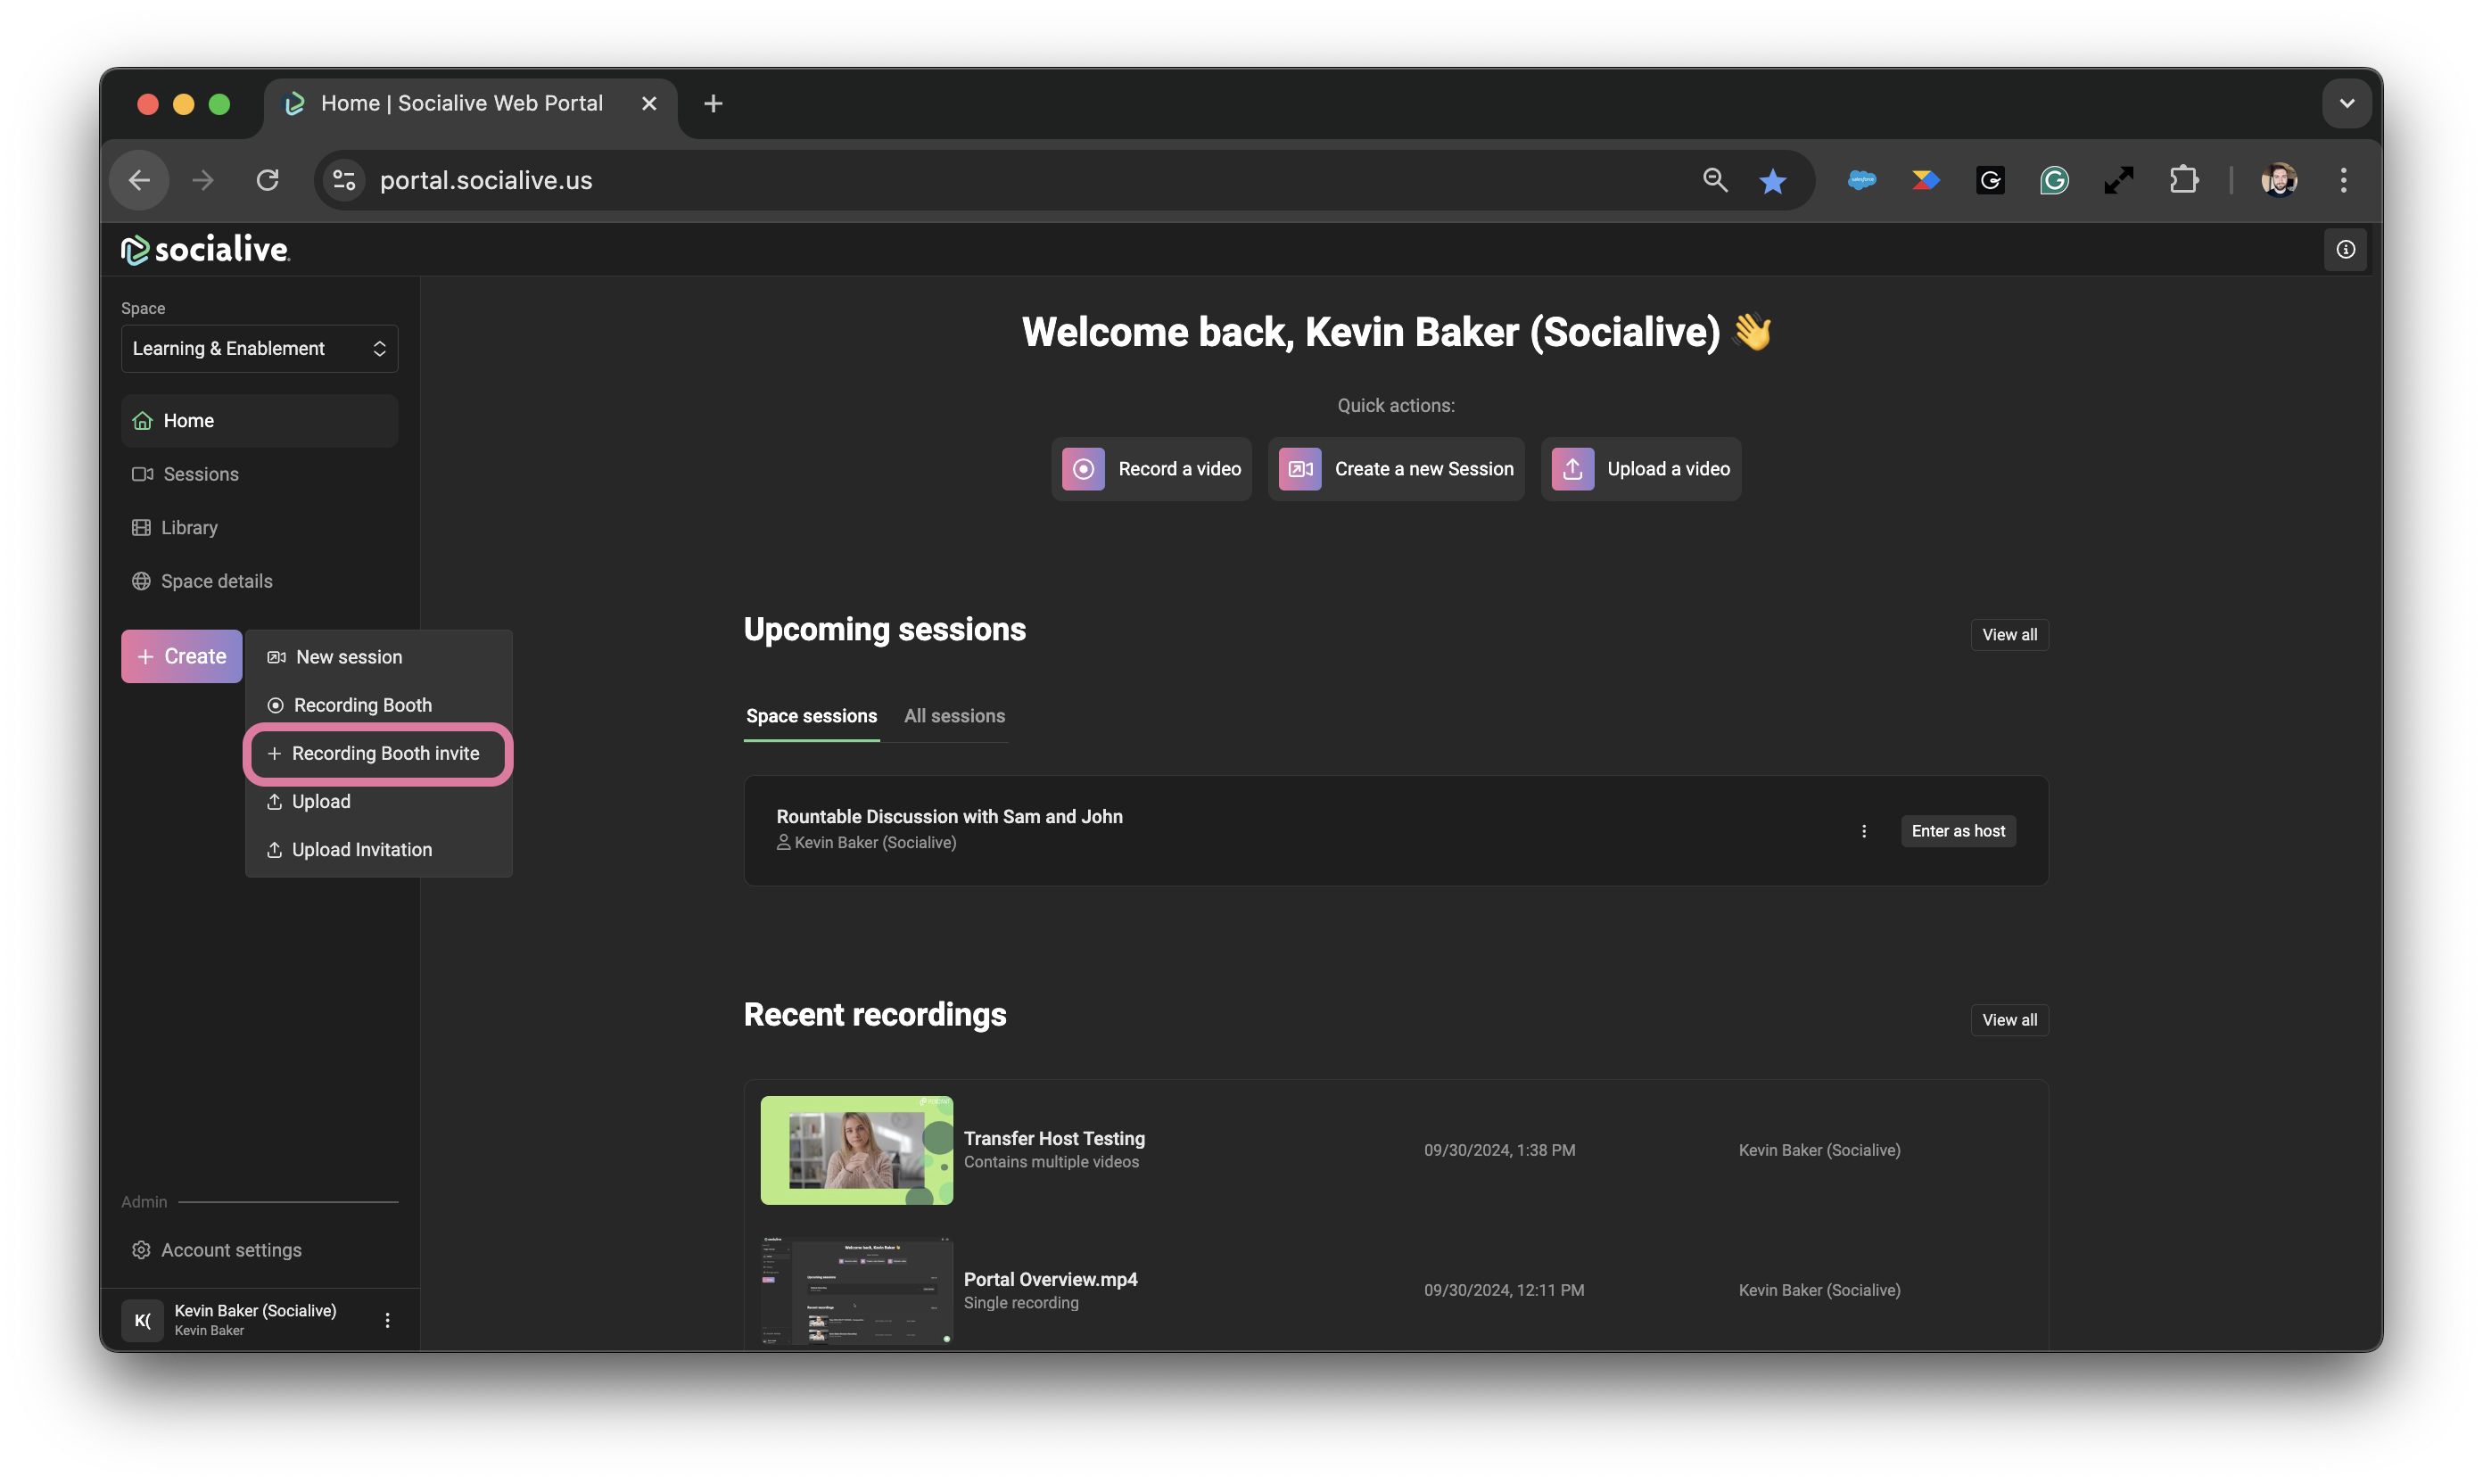Click the Record a video icon
The image size is (2483, 1484).
point(1083,469)
